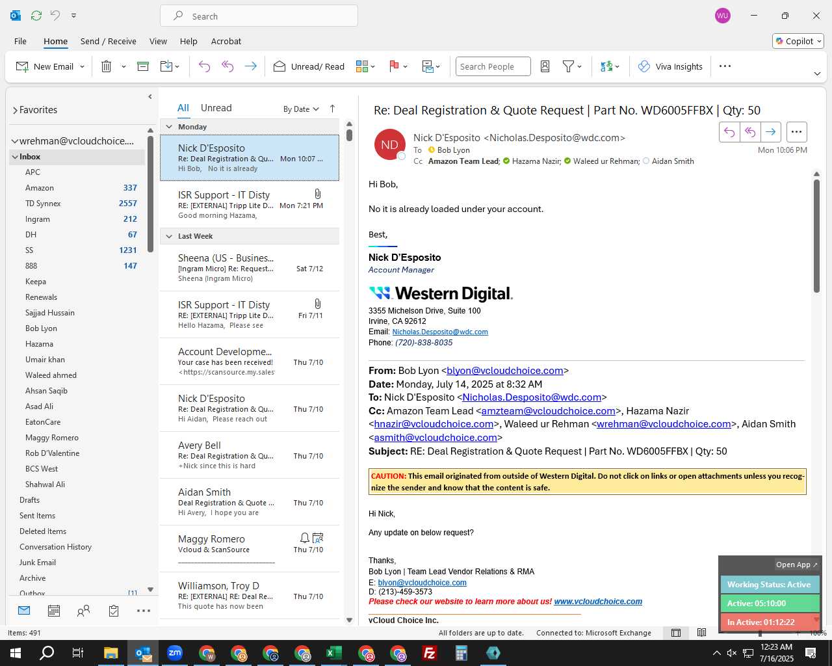Click the Nicholas.Desposito@wdc.com signature link
This screenshot has height=666, width=832.
[x=440, y=332]
